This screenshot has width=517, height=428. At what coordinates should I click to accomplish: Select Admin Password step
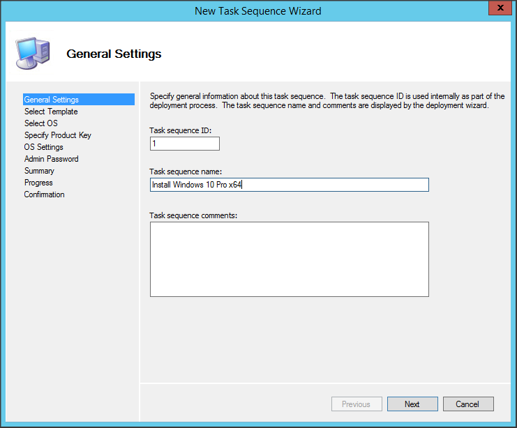(x=52, y=159)
